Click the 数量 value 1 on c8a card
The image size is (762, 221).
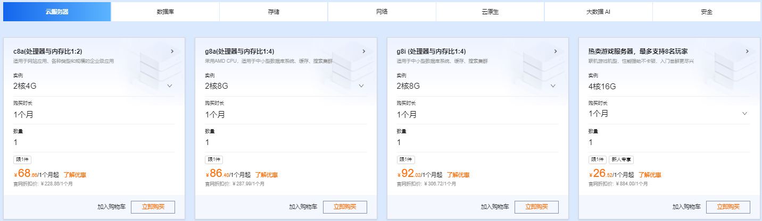click(15, 142)
